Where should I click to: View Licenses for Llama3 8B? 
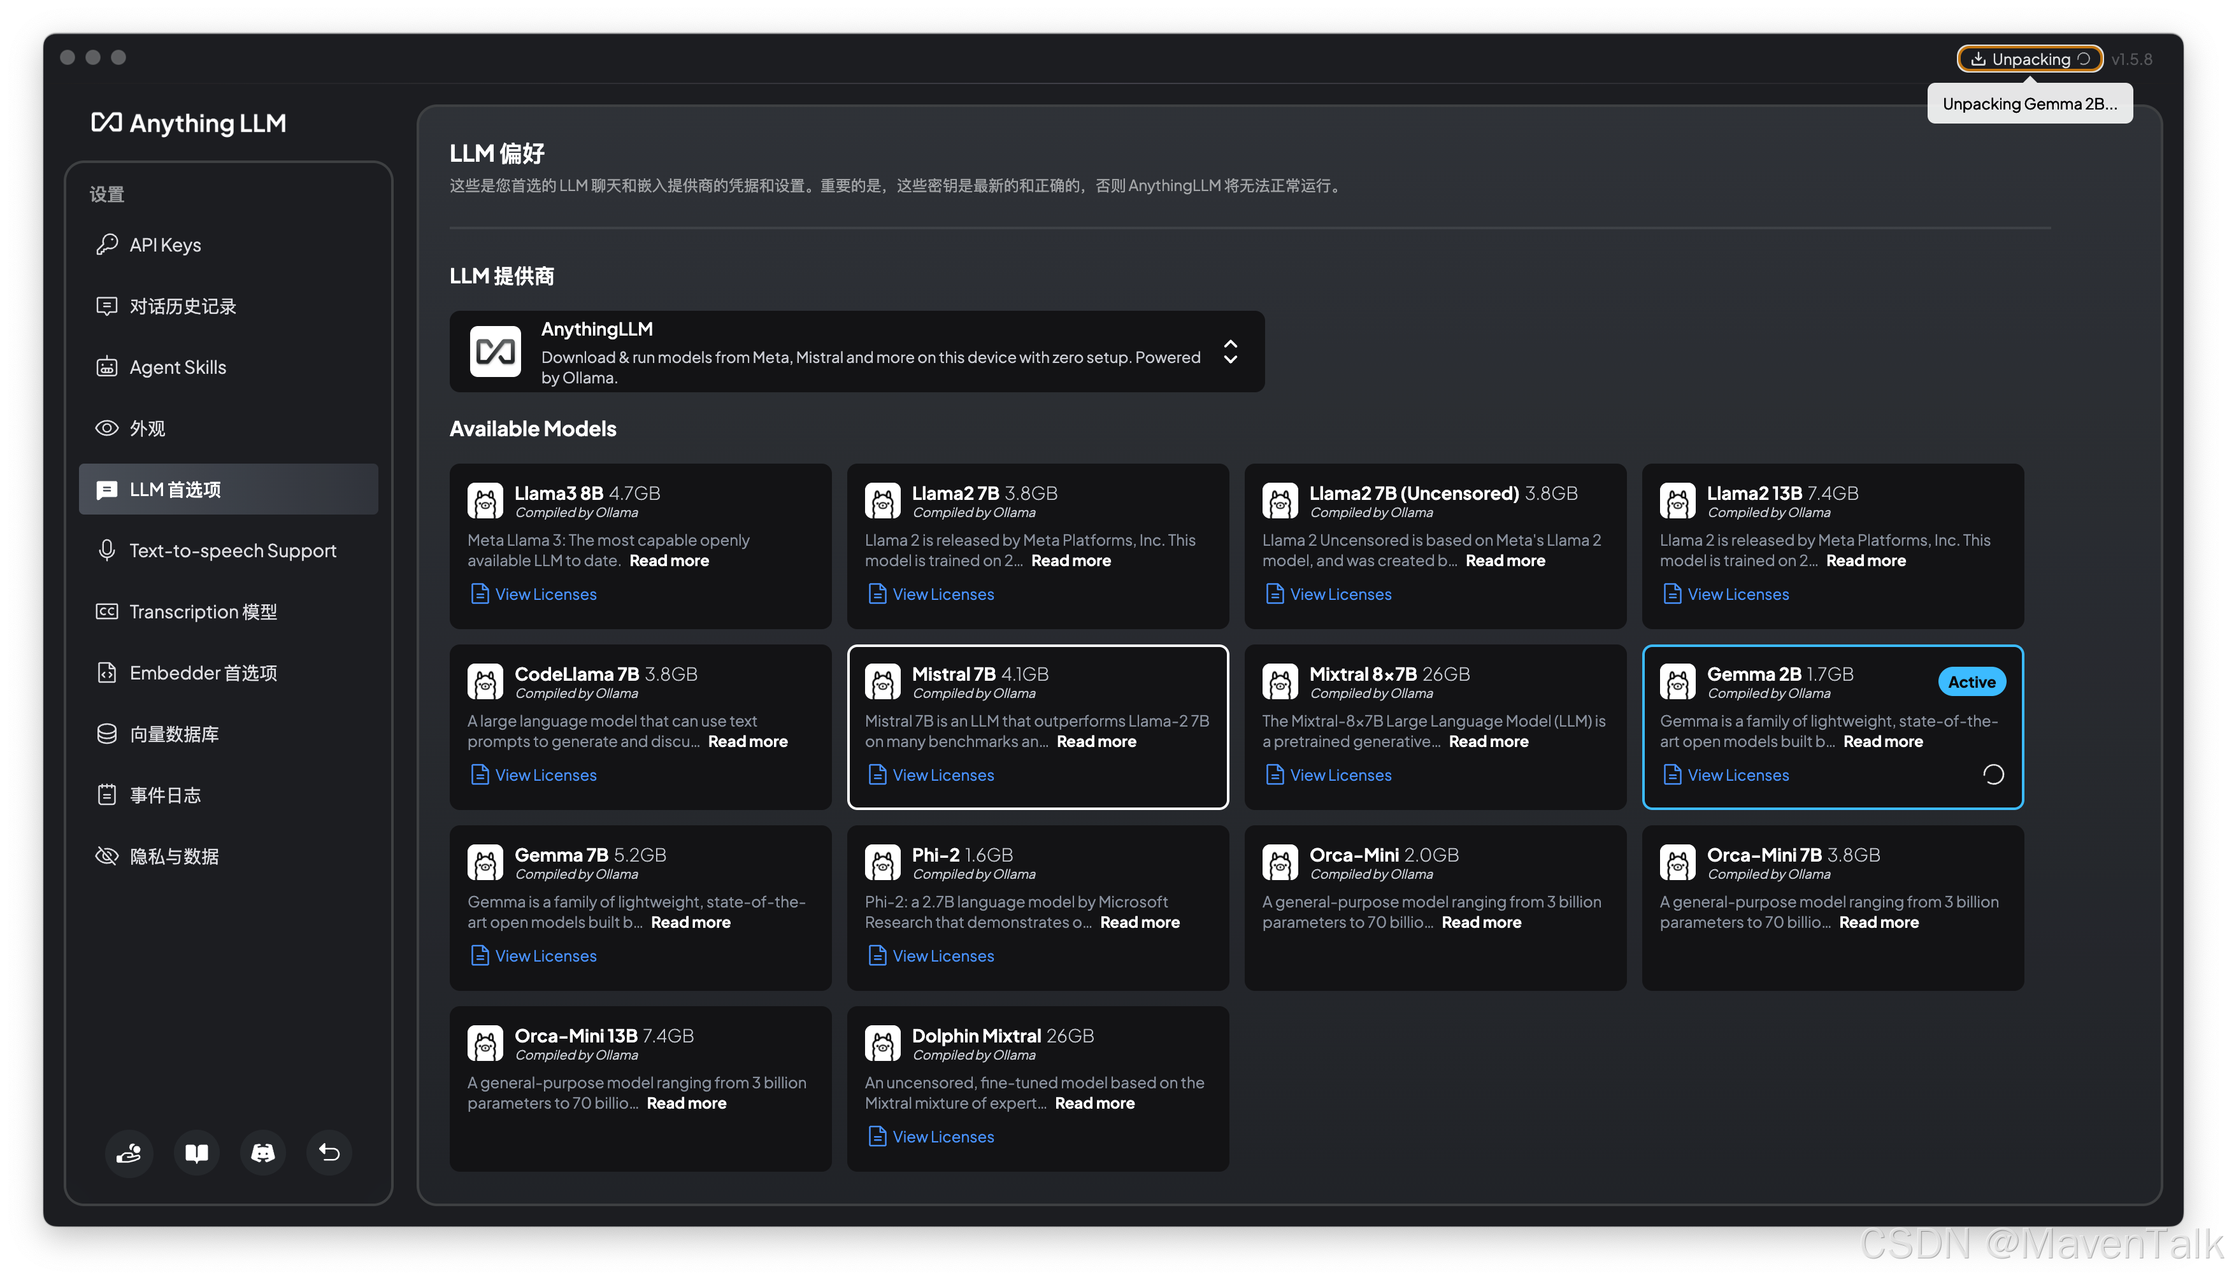click(534, 594)
